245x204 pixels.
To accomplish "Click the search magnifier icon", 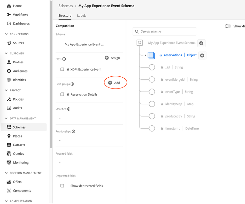I will point(137,32).
